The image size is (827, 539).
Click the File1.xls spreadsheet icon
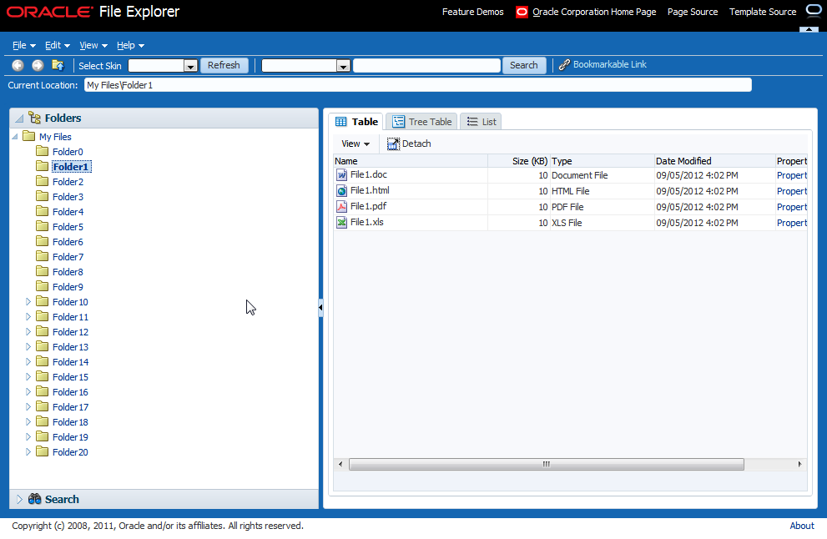342,223
